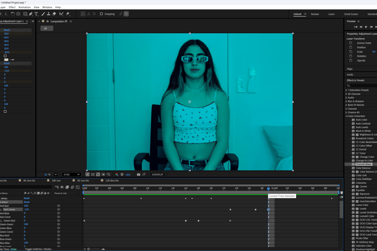The width and height of the screenshot is (377, 251).
Task: Open the Effect menu
Action: click(x=12, y=7)
